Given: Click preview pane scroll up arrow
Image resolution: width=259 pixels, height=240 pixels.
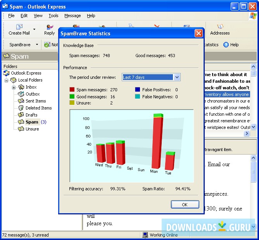Looking at the screenshot, I should pyautogui.click(x=253, y=158).
